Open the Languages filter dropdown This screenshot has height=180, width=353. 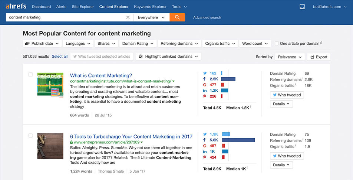click(x=78, y=44)
